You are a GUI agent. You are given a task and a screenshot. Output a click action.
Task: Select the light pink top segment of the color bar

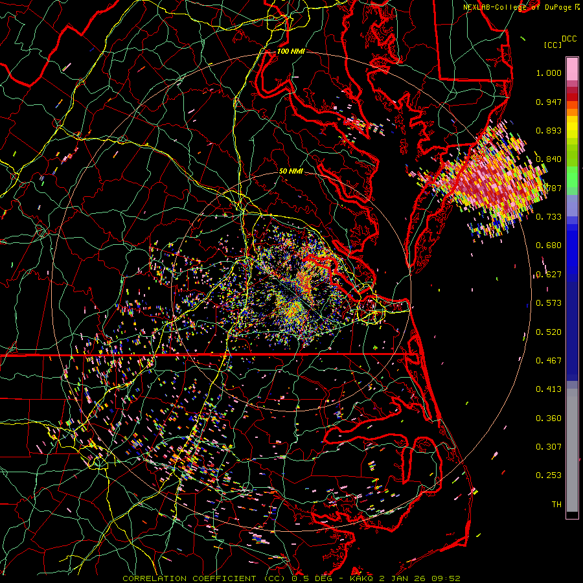pyautogui.click(x=572, y=69)
